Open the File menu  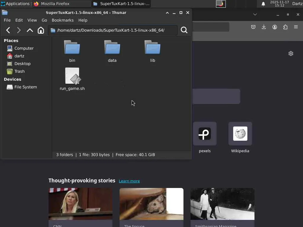(x=7, y=20)
